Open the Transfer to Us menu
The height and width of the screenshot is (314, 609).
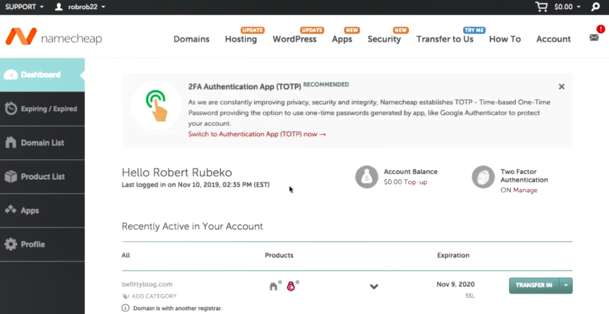coord(445,39)
